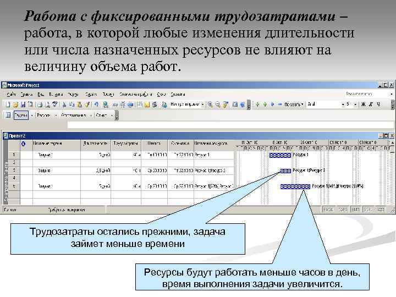Unlink tasks with the broken chain icon
Viewport: 396px width, 297px height.
pyautogui.click(x=123, y=105)
